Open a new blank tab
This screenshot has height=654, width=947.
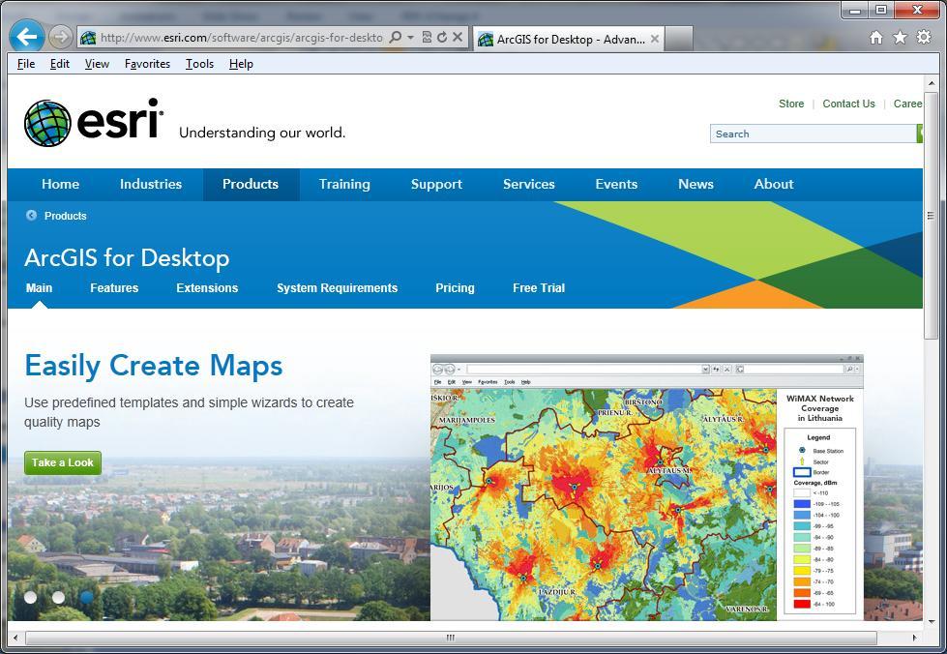click(x=679, y=40)
